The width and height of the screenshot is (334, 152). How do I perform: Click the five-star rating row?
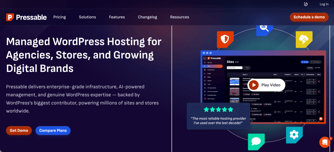pyautogui.click(x=218, y=110)
